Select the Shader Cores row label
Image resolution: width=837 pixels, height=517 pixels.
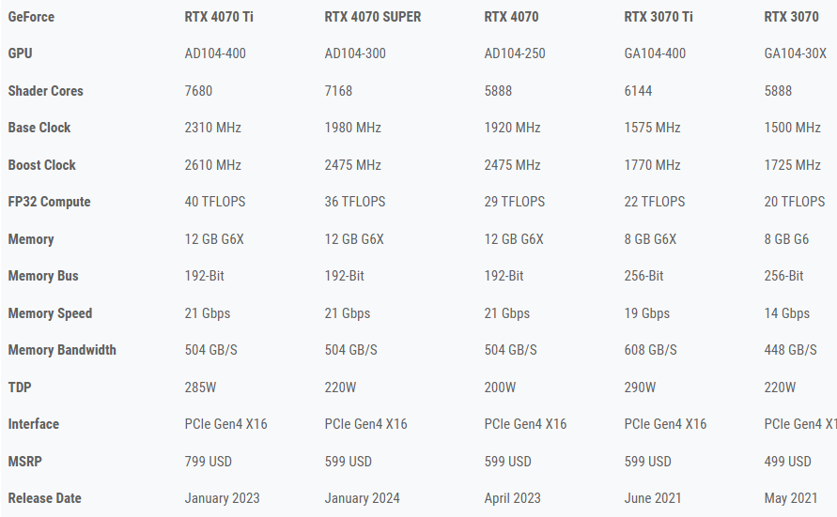(45, 91)
